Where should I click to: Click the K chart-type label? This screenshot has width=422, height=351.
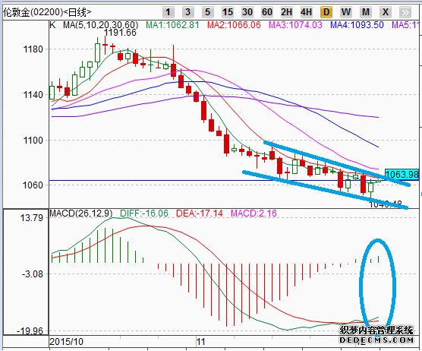tap(53, 25)
